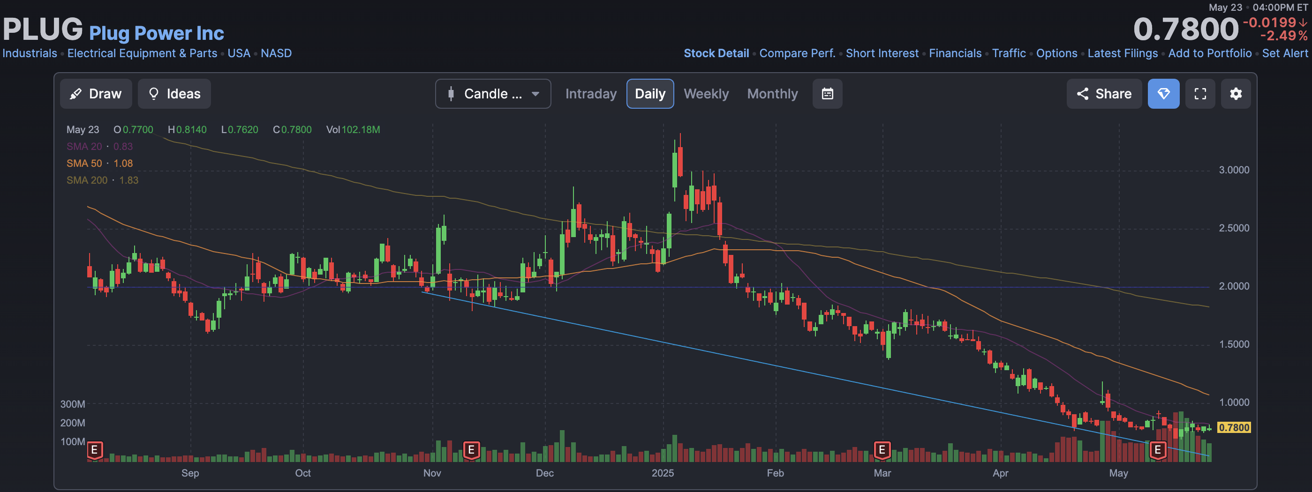Click the Plug Power Inc company name
Screen dimensions: 1312x492
pos(156,33)
